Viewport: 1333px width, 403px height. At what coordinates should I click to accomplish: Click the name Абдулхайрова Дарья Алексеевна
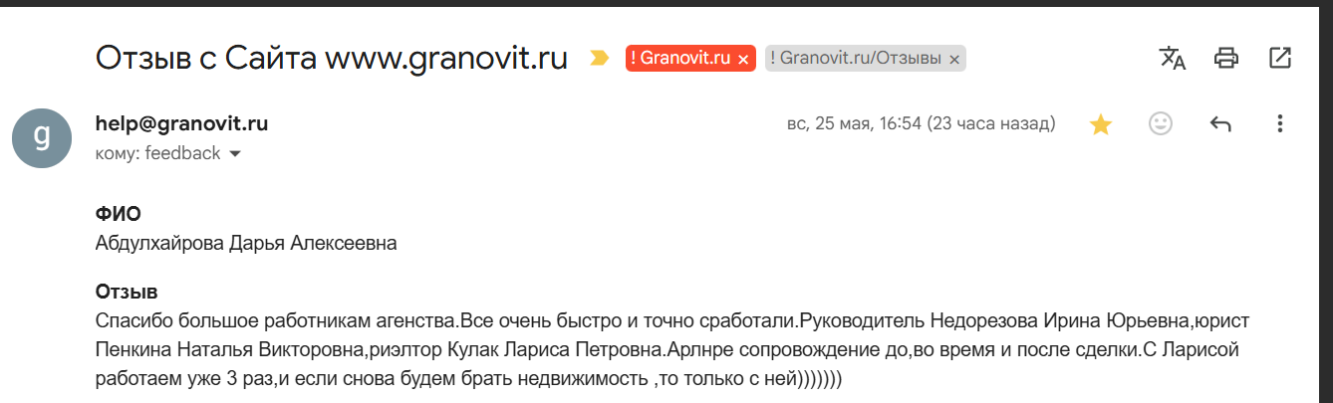click(x=246, y=243)
